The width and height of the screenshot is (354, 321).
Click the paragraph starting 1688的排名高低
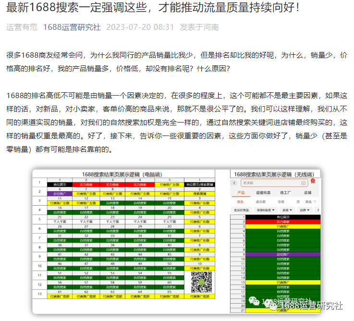click(177, 122)
